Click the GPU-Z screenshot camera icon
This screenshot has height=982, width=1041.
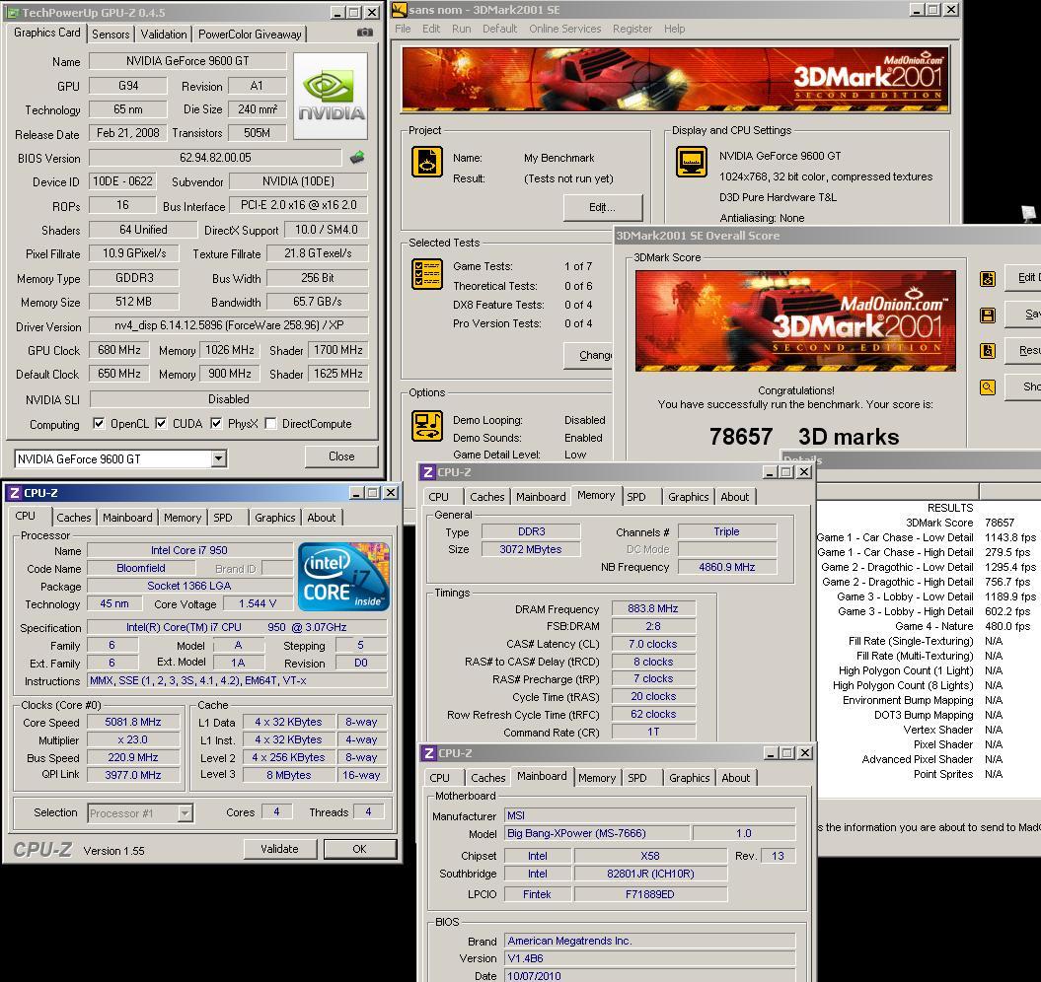click(x=364, y=32)
